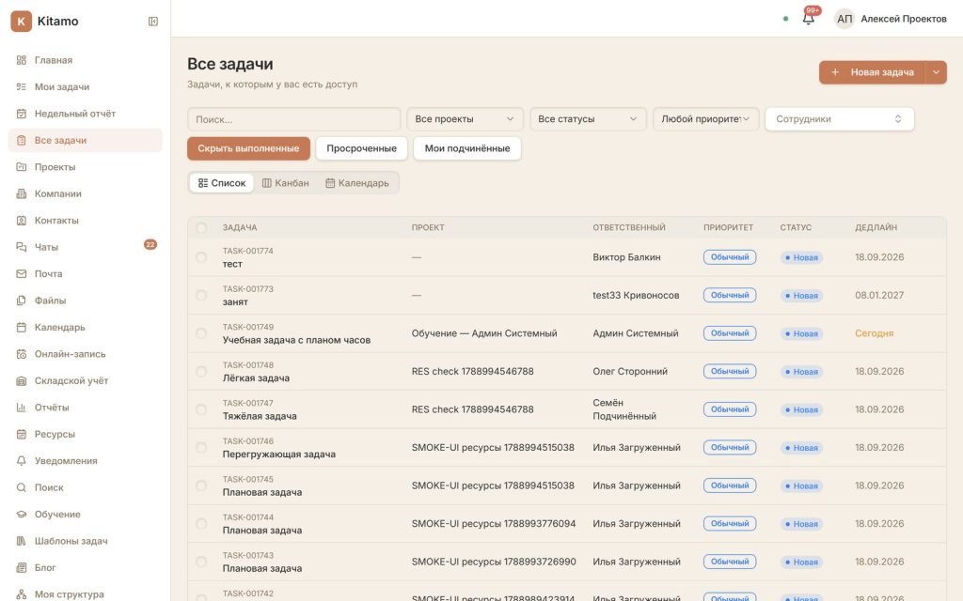Switch to Канбан view

pos(286,183)
